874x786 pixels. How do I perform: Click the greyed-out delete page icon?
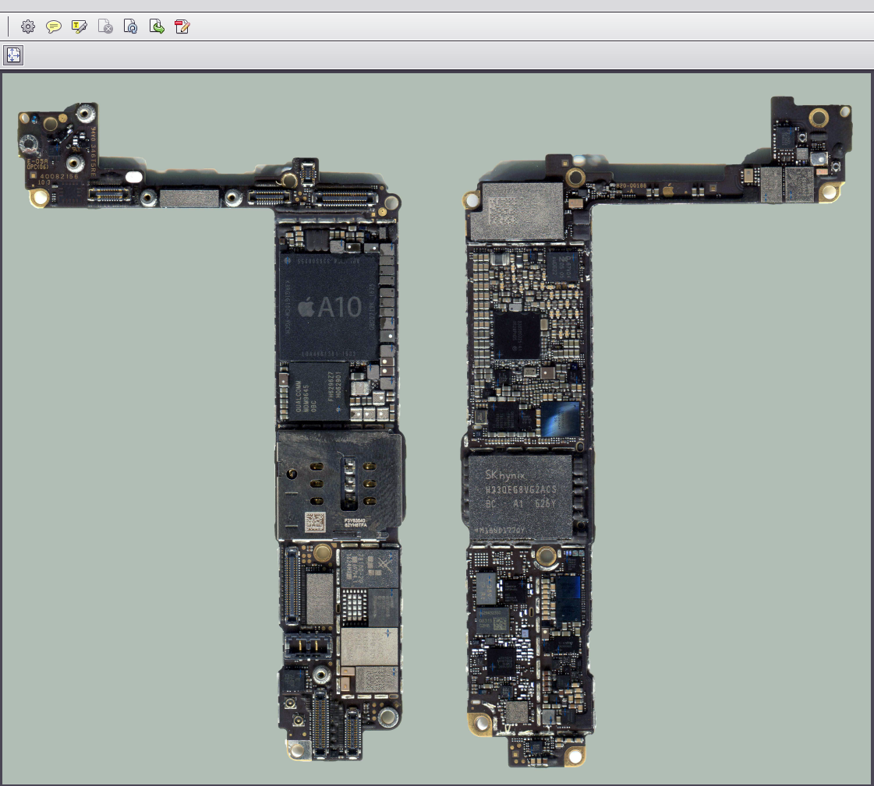pos(105,27)
